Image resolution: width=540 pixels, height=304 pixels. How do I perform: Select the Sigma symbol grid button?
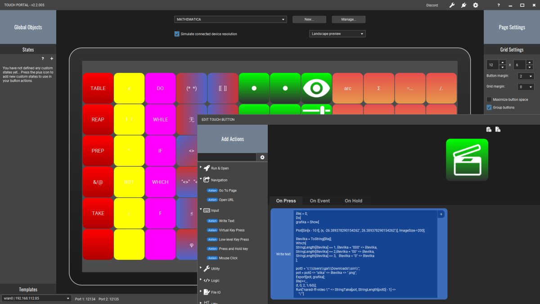point(379,88)
